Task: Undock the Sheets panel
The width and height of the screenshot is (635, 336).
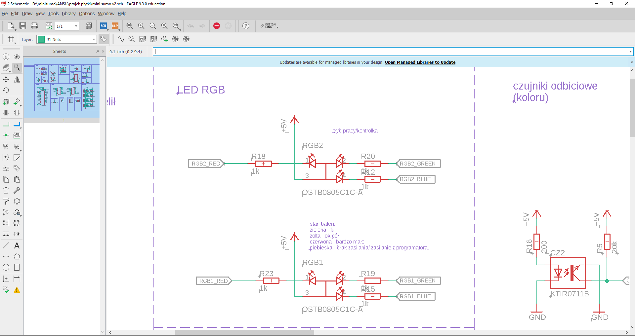Action: [x=98, y=52]
